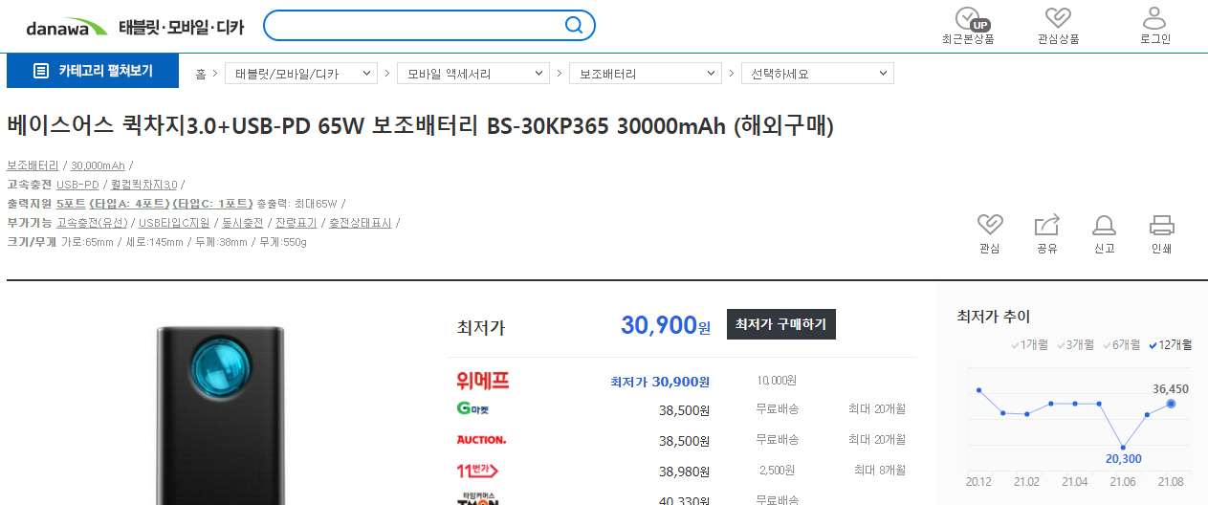Open the 11번가 shop logo
The width and height of the screenshot is (1208, 505).
pos(477,471)
